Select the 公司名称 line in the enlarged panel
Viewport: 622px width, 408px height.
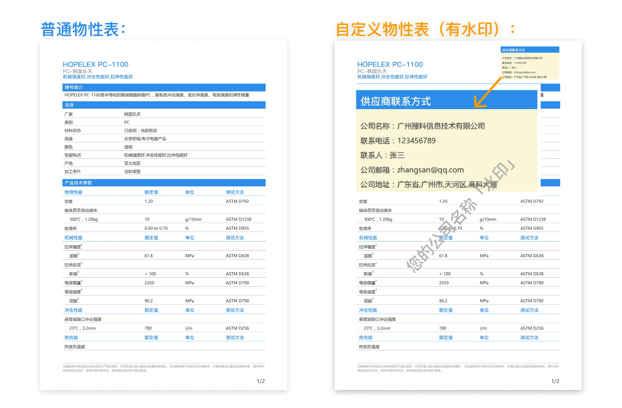(x=422, y=126)
